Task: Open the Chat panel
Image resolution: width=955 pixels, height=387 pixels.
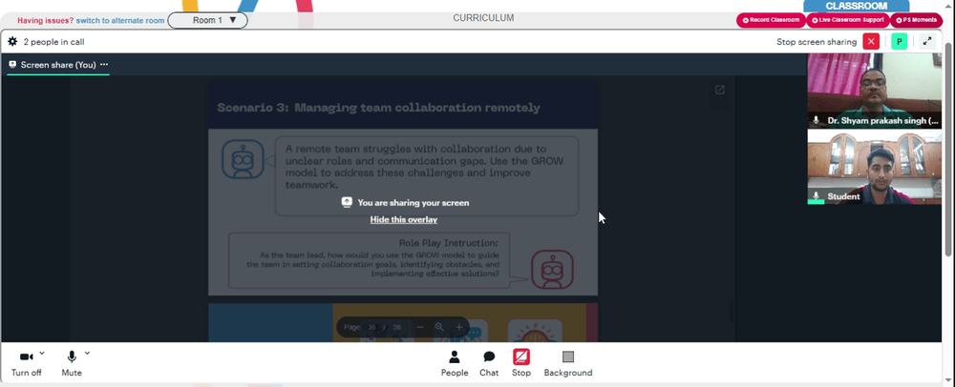Action: pos(489,363)
